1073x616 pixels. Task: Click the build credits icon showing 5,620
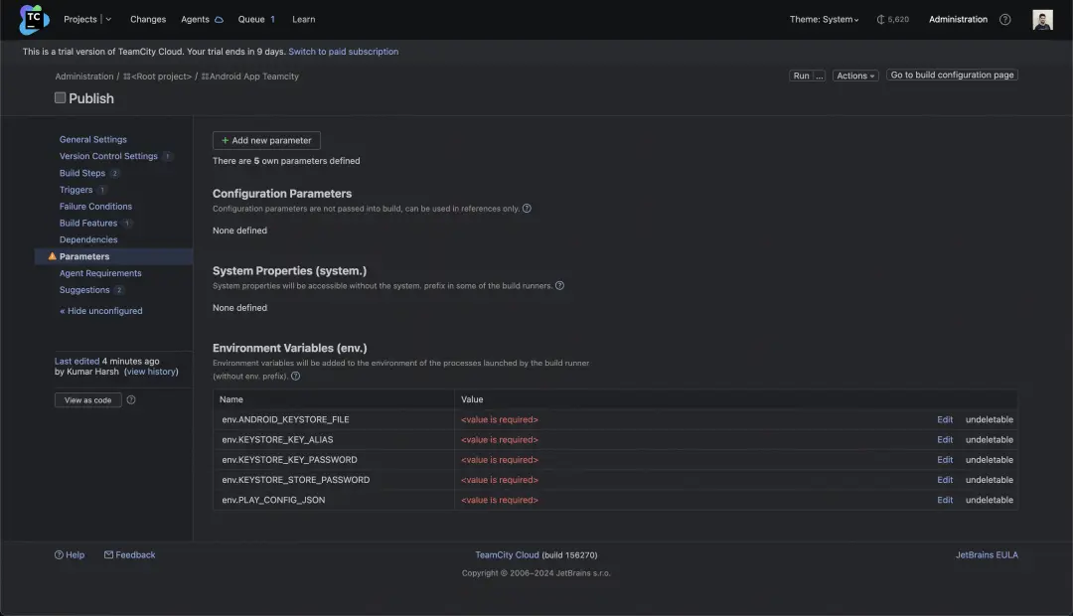(x=880, y=20)
